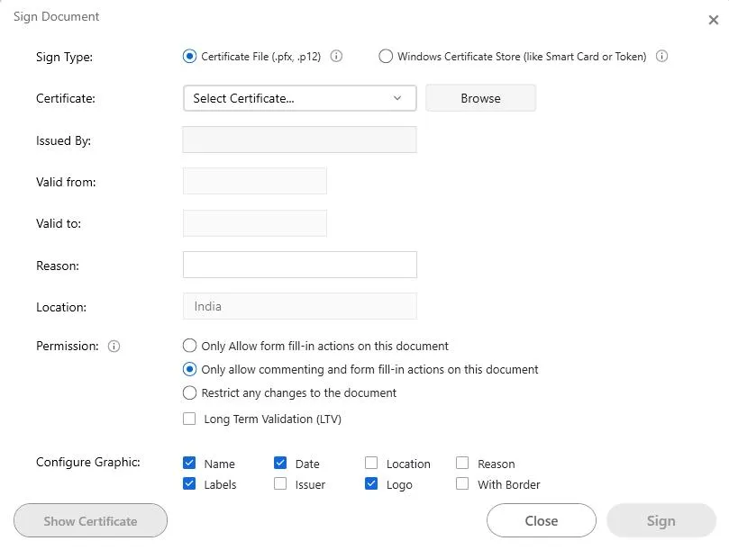Check the Issuer graphic checkbox
729x550 pixels.
click(x=280, y=484)
